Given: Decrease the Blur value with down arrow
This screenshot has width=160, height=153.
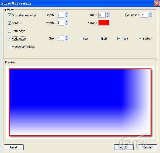Looking at the screenshot, I should point(108,16).
